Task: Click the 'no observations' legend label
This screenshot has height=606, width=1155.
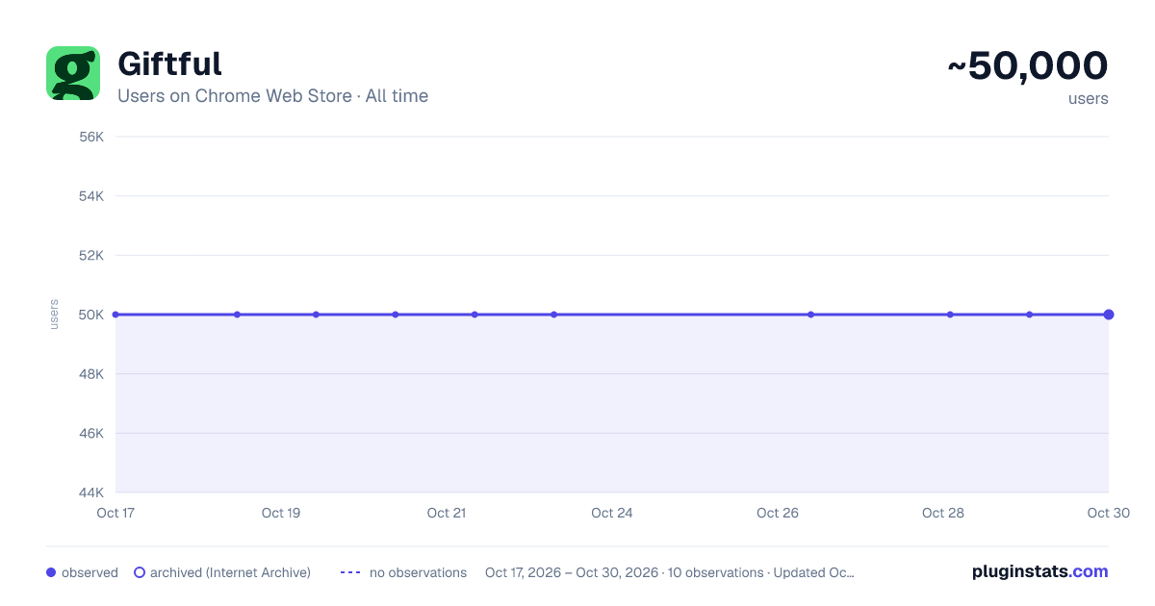Action: (418, 572)
